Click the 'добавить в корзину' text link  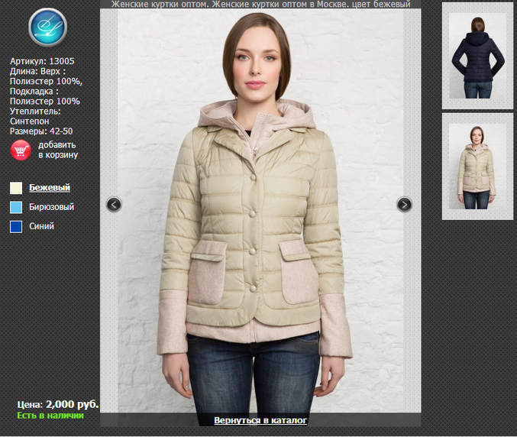[x=57, y=150]
